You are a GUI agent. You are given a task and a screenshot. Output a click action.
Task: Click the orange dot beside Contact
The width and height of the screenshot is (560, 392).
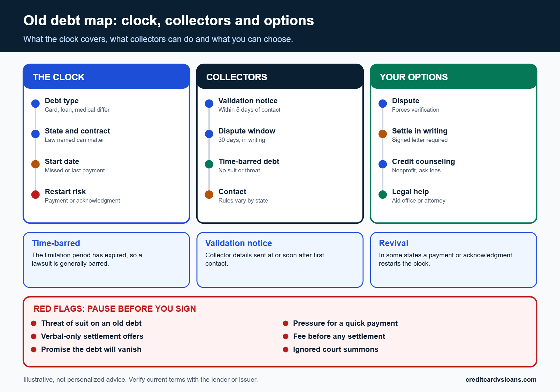(209, 194)
